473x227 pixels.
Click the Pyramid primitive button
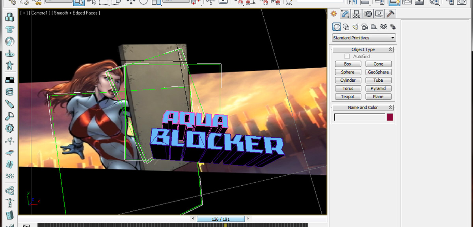[x=378, y=88]
